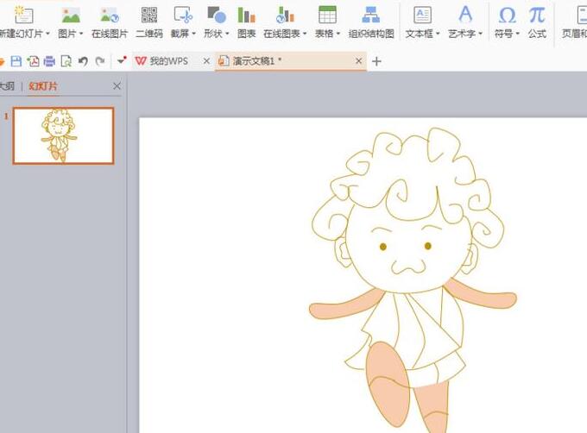This screenshot has width=587, height=433.
Task: Insert a picture with the 图片 icon
Action: point(71,15)
